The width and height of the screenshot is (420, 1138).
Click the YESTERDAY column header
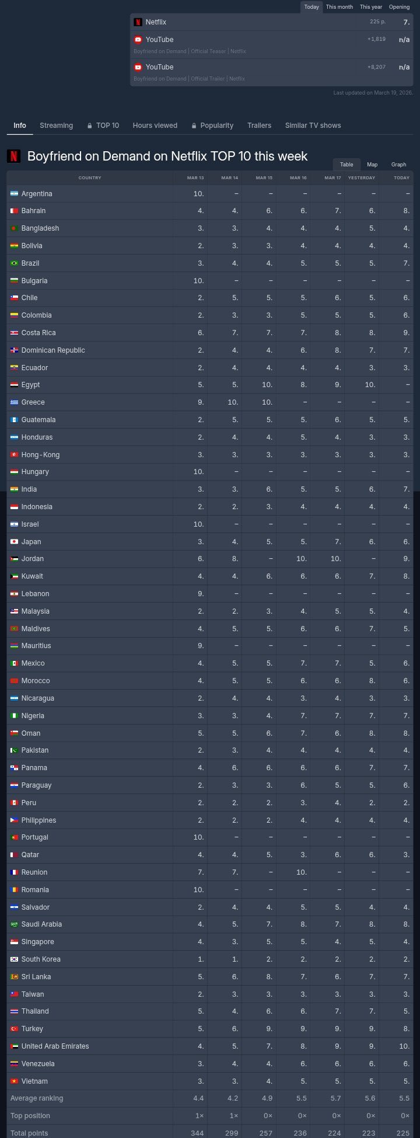362,178
